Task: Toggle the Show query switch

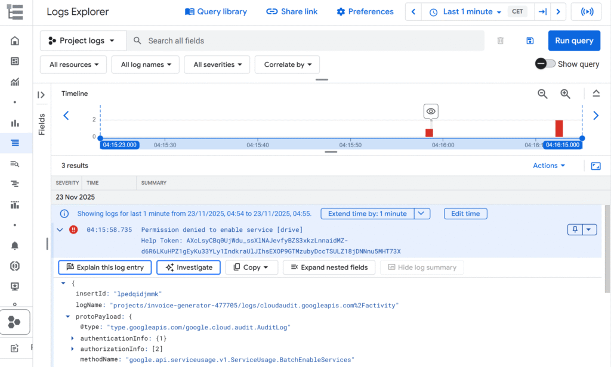Action: pyautogui.click(x=545, y=64)
